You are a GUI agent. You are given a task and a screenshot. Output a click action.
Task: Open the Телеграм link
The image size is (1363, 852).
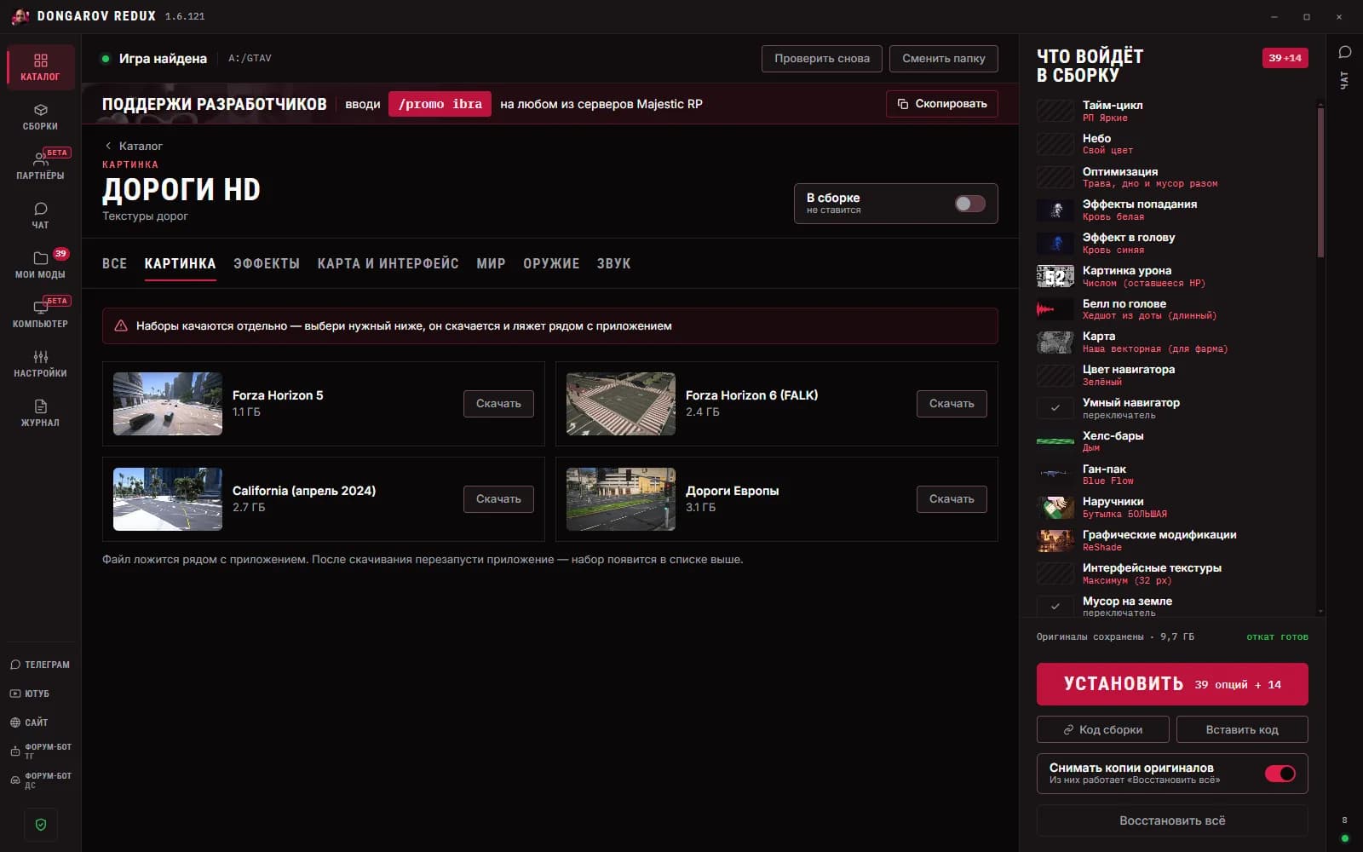[40, 665]
